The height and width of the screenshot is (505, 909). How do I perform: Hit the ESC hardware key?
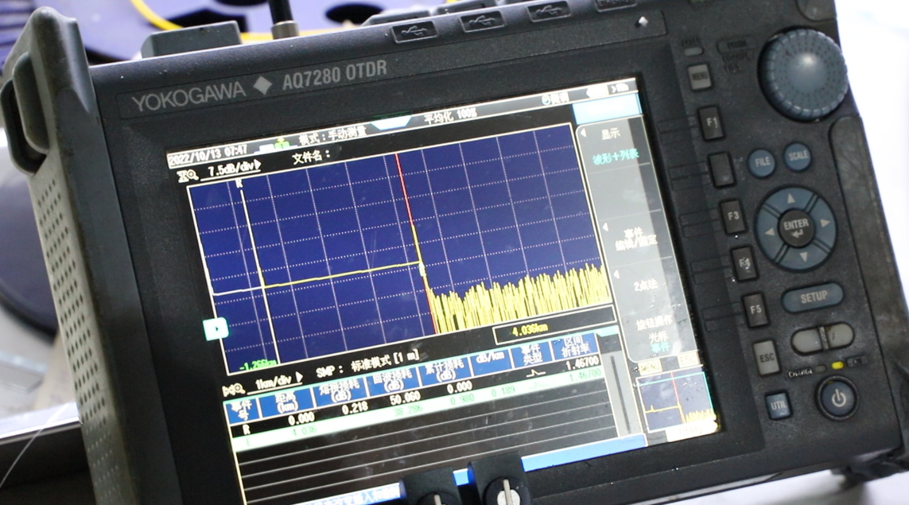766,358
